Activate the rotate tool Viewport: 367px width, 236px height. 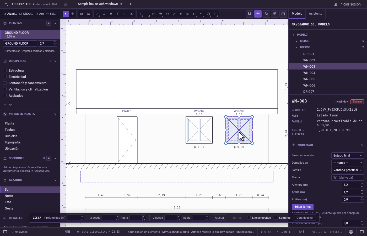point(168,14)
